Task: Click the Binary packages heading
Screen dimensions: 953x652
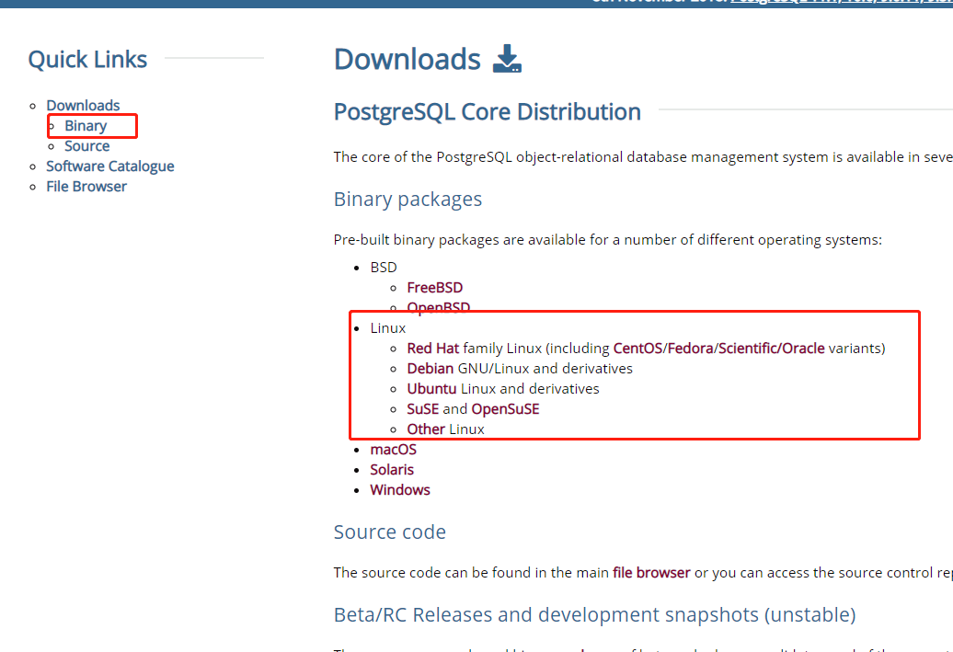Action: [408, 200]
